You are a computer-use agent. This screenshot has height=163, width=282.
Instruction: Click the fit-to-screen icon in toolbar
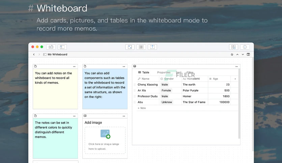[130, 47]
